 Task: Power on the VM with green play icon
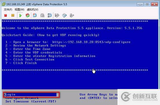21,15
